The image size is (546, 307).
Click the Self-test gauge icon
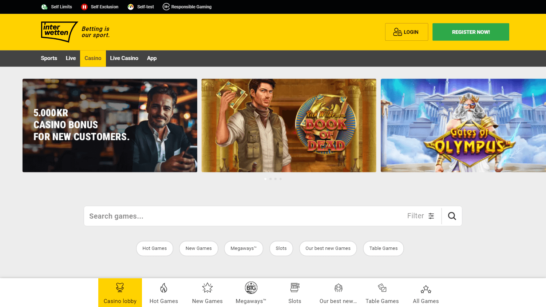pos(131,7)
